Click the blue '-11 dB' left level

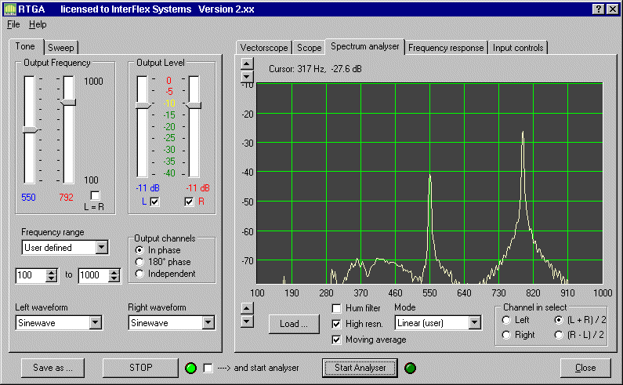click(x=148, y=187)
